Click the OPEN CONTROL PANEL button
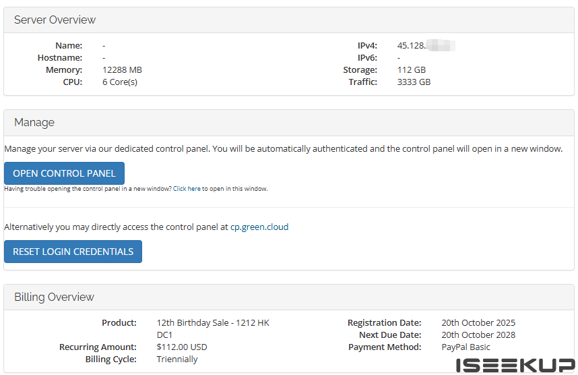This screenshot has height=375, width=578. (x=64, y=173)
